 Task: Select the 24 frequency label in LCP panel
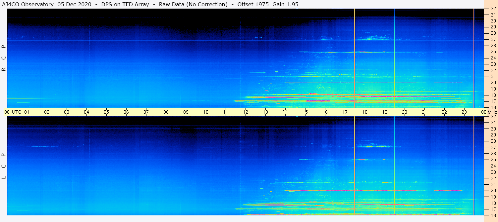(493, 166)
